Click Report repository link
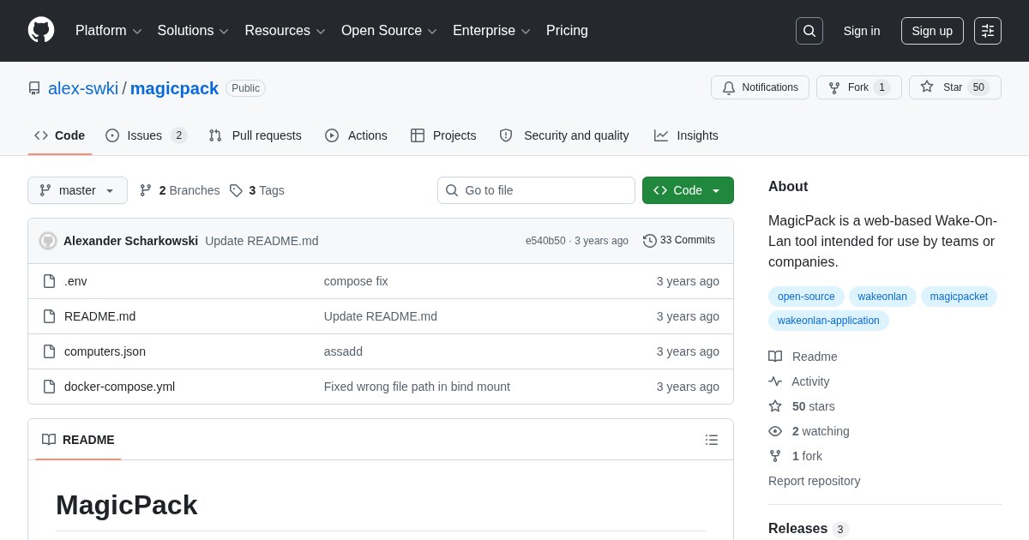 (x=814, y=481)
